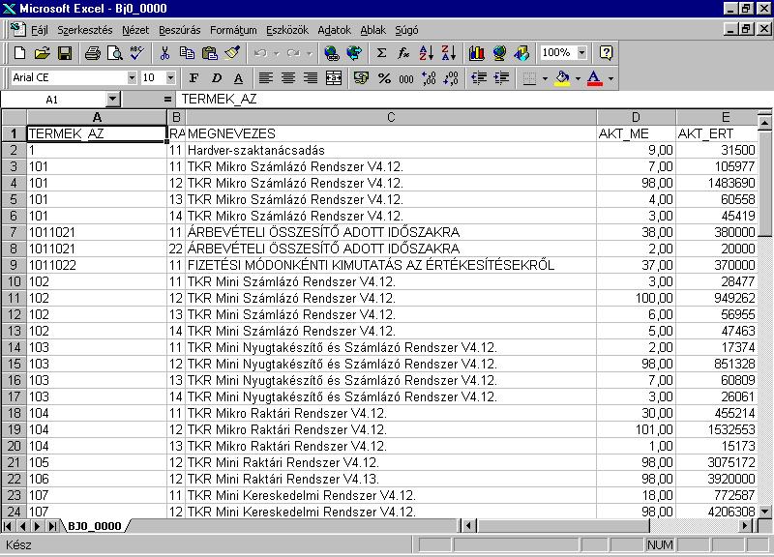Screen dimensions: 774x557
Task: Apply percent style
Action: pyautogui.click(x=384, y=78)
